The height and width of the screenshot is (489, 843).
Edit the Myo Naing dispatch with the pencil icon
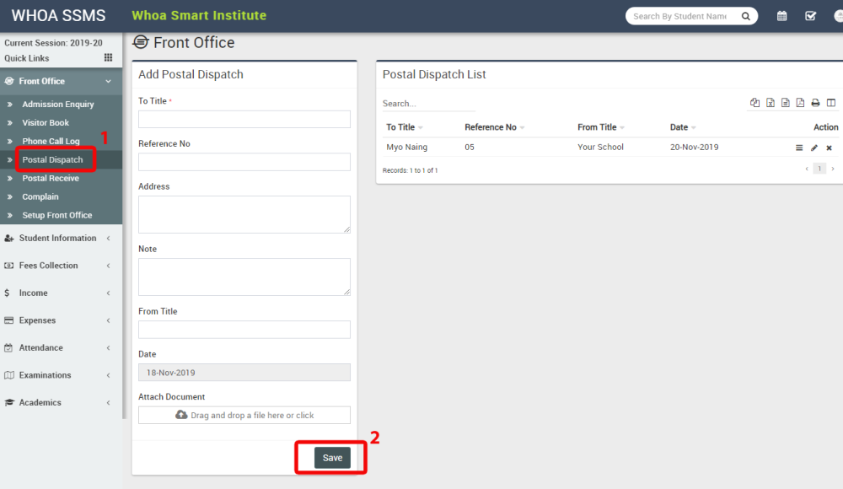(x=813, y=148)
